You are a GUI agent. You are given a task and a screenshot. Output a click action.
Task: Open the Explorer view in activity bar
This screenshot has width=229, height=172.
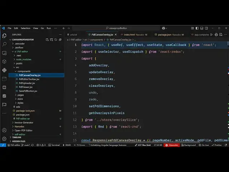[4, 36]
